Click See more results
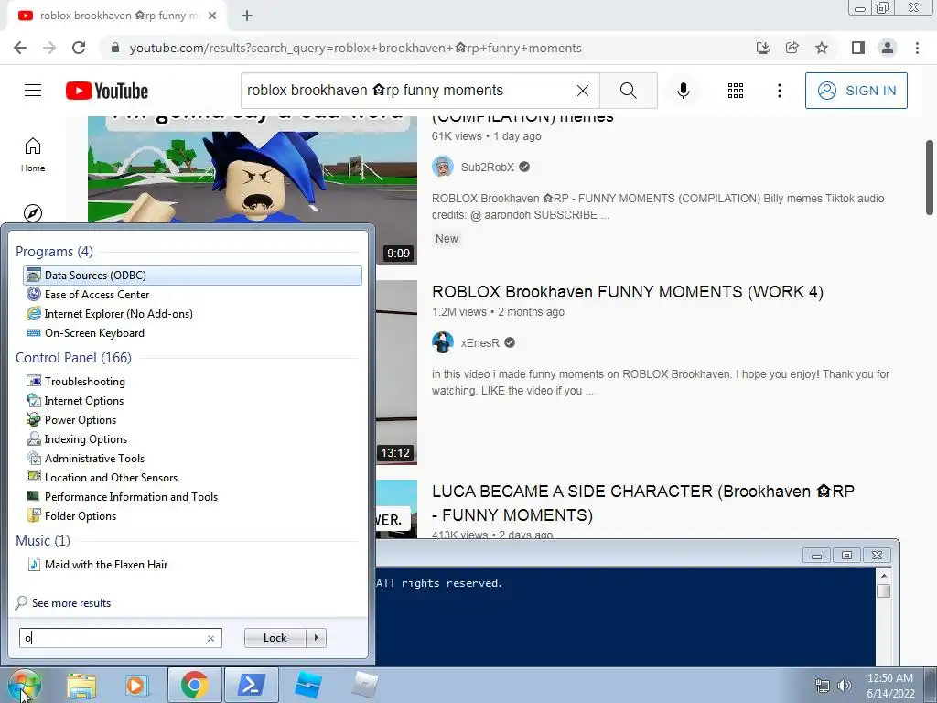This screenshot has width=937, height=703. tap(71, 602)
